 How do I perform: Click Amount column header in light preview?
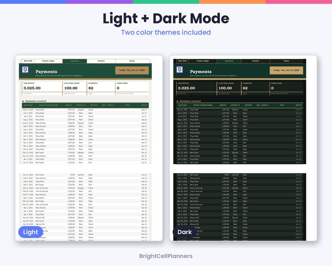pyautogui.click(x=69, y=105)
